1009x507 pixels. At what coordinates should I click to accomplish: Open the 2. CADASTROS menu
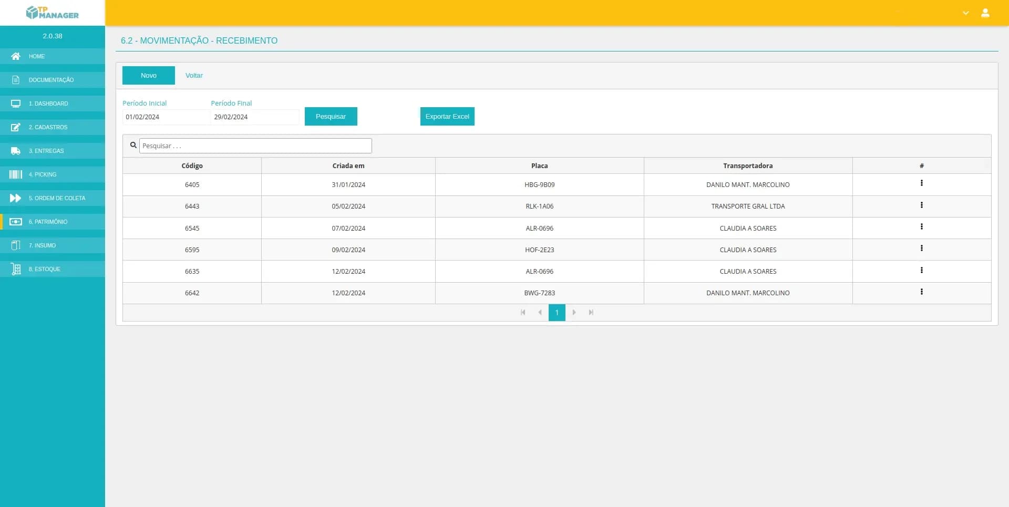pos(53,127)
